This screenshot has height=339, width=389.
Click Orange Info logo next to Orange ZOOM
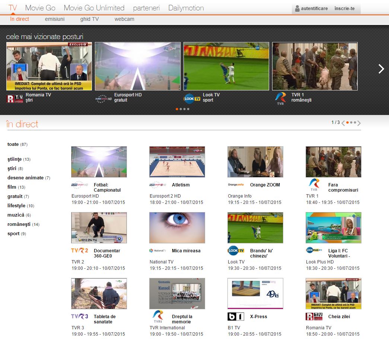coord(236,185)
